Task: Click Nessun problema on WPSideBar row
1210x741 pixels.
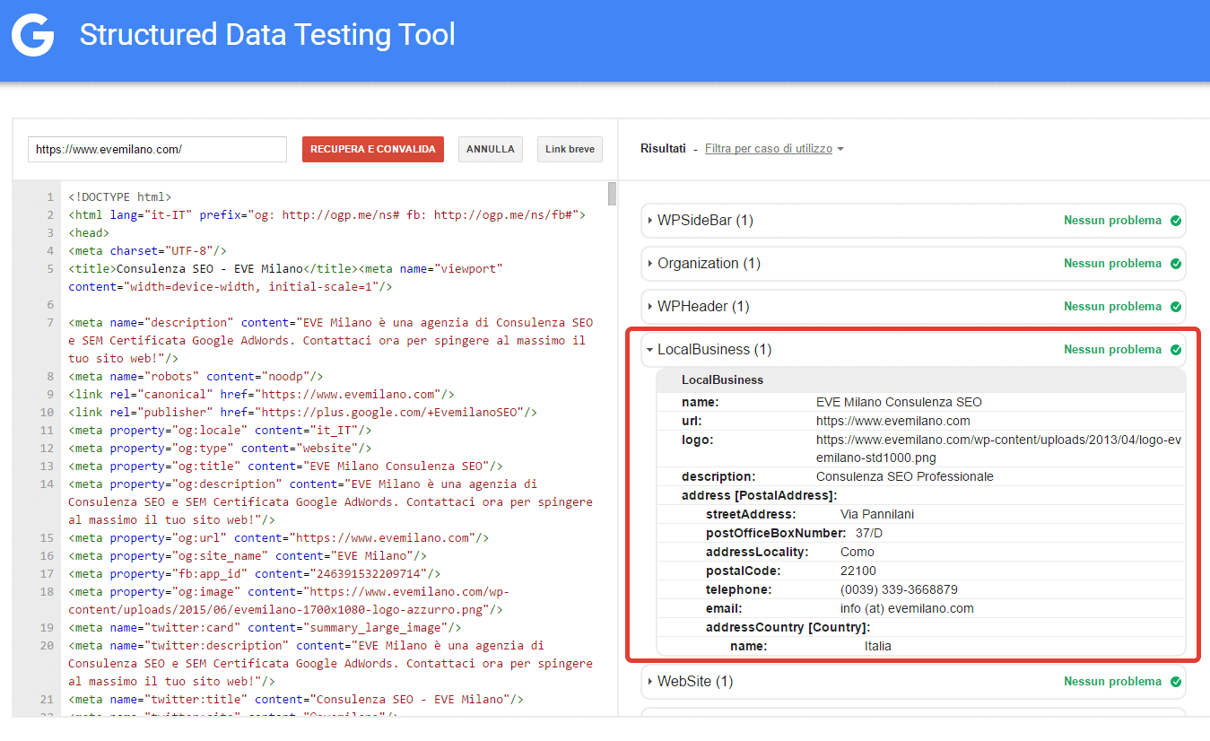Action: point(1112,221)
